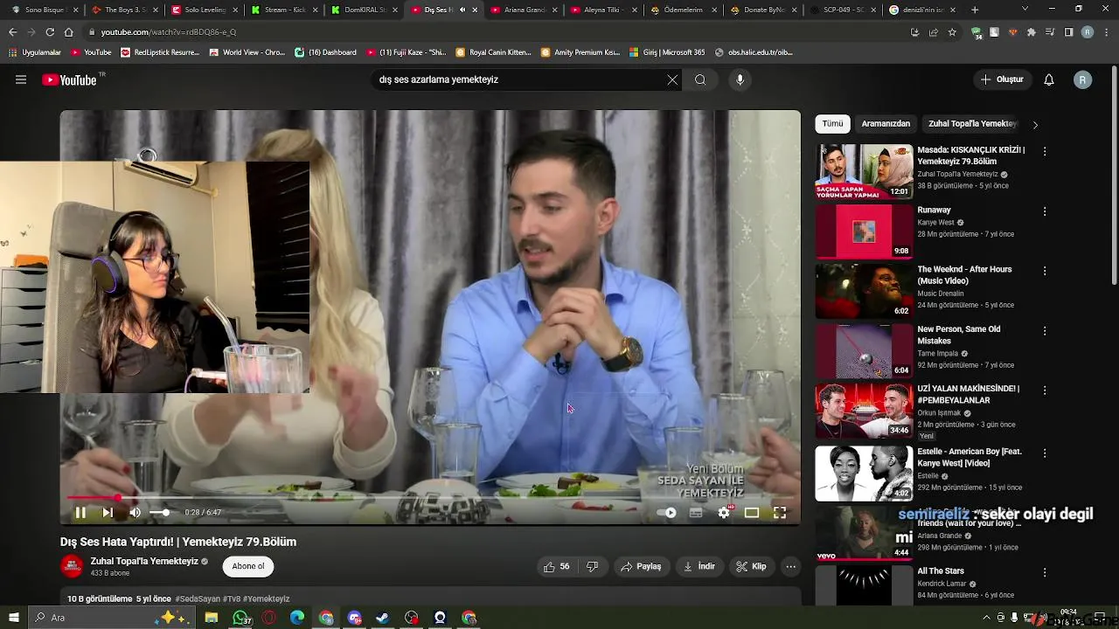Viewport: 1119px width, 629px height.
Task: Play the Runaway Kanye West thumbnail
Action: point(864,232)
